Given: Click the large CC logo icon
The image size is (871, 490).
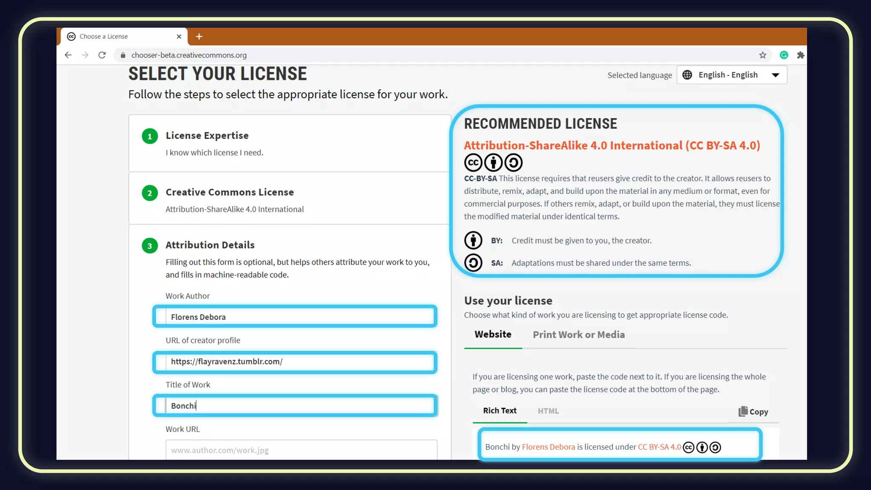Looking at the screenshot, I should (x=473, y=162).
